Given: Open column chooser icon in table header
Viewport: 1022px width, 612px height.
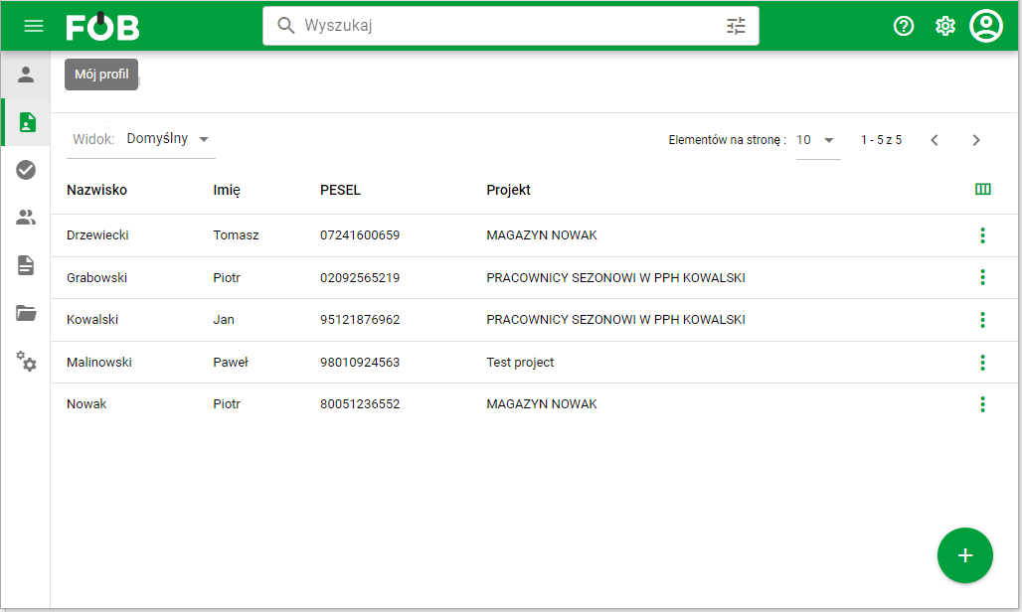Looking at the screenshot, I should tap(983, 190).
